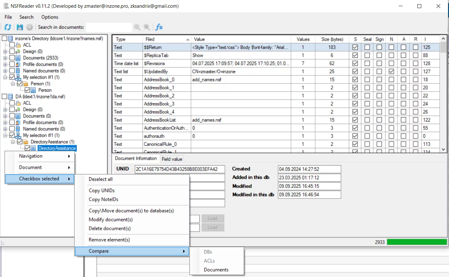Check the Documents (2933) checkbox
The width and height of the screenshot is (449, 277).
click(12, 58)
